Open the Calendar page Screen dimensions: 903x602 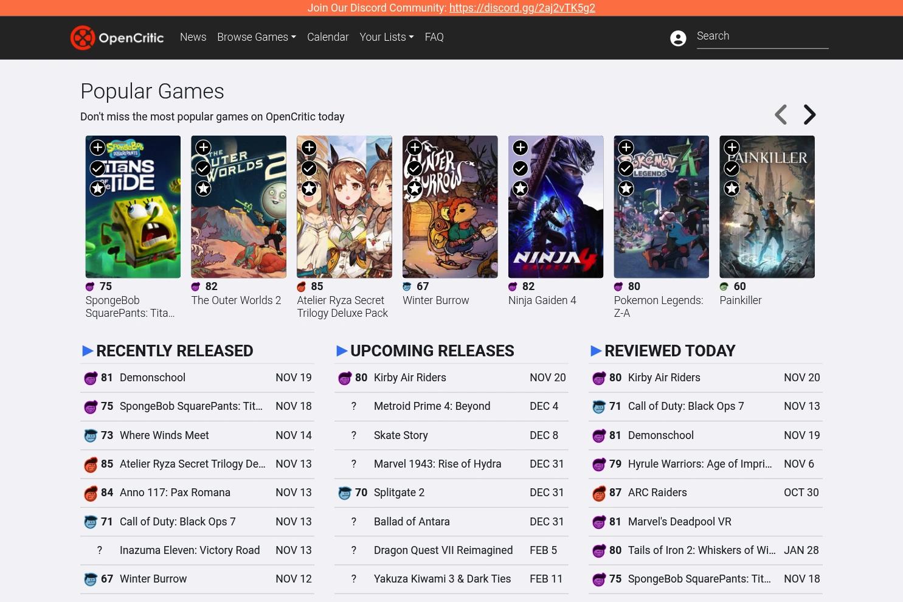point(328,37)
